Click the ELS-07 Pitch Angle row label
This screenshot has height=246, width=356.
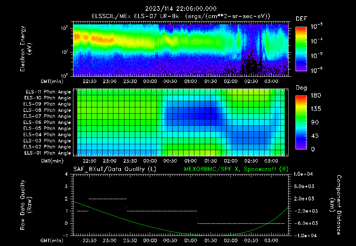point(47,116)
